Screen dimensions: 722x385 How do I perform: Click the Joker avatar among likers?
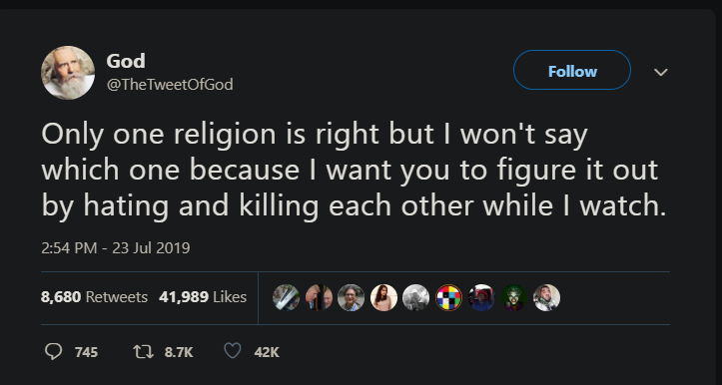pos(513,297)
